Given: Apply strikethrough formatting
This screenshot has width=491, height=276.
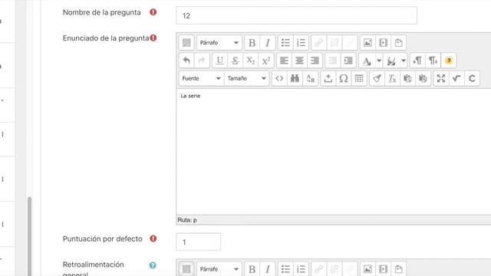Looking at the screenshot, I should pos(236,61).
